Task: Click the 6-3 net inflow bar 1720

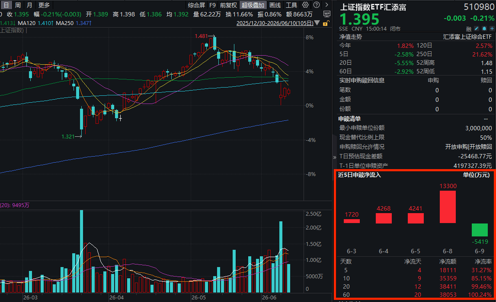Action: (x=352, y=221)
